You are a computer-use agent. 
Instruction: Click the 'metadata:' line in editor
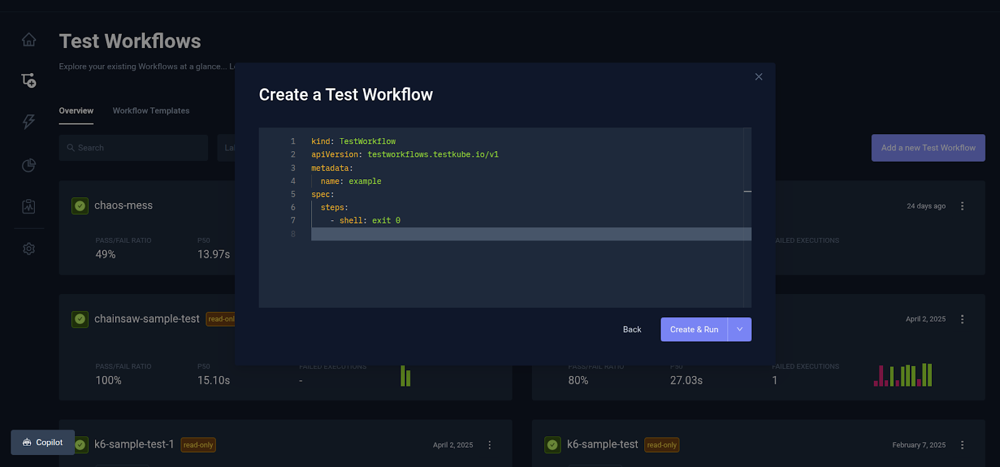[332, 168]
